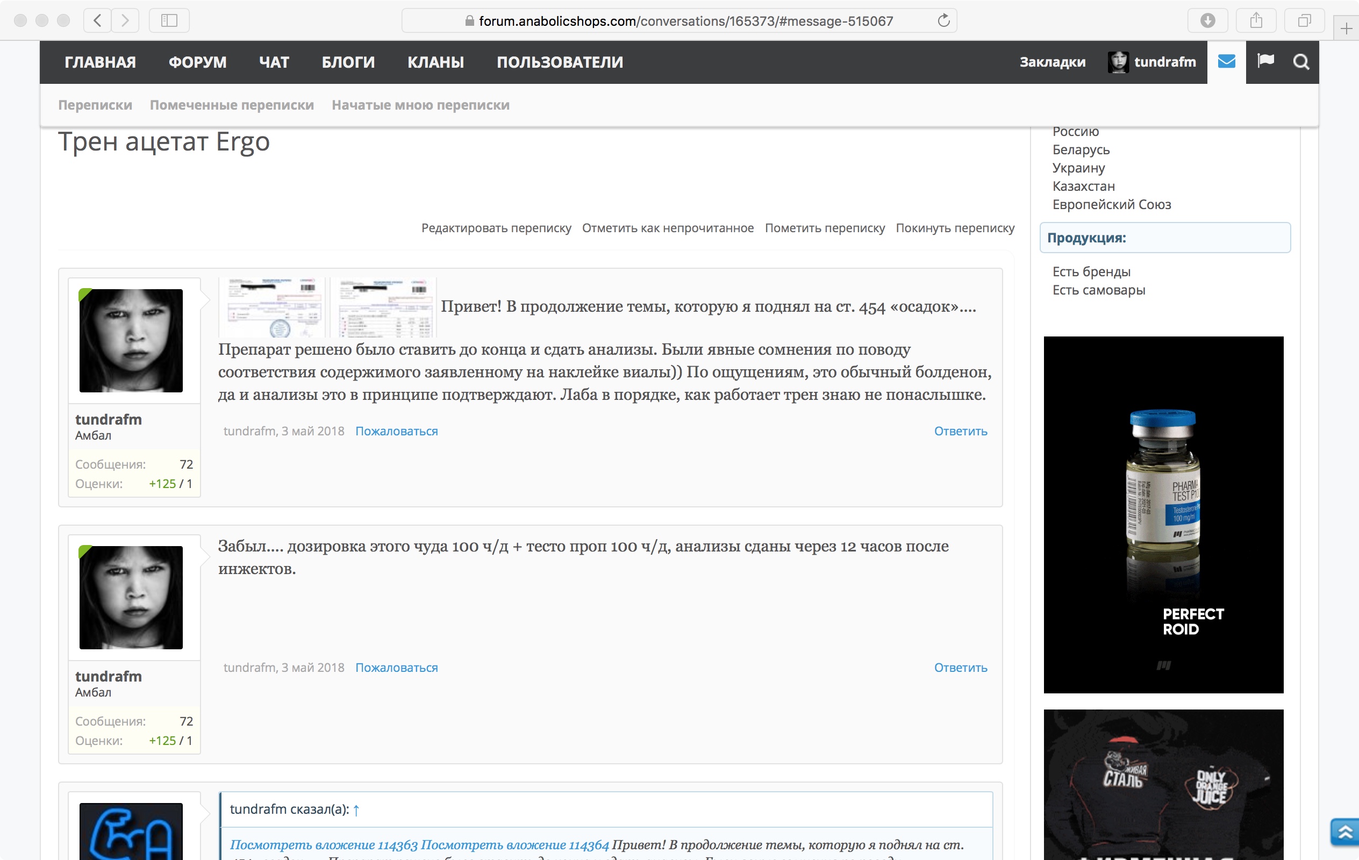The image size is (1359, 860).
Task: Open the search magnifier icon
Action: tap(1301, 61)
